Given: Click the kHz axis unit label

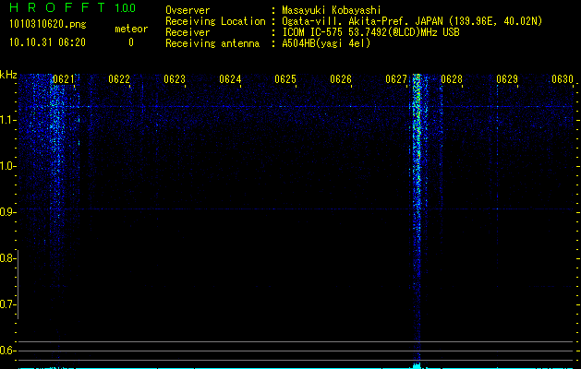Looking at the screenshot, I should [x=8, y=75].
